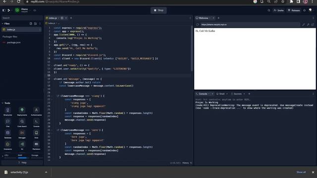Open webview in a new browser tab
This screenshot has width=317, height=178.
pos(313,25)
